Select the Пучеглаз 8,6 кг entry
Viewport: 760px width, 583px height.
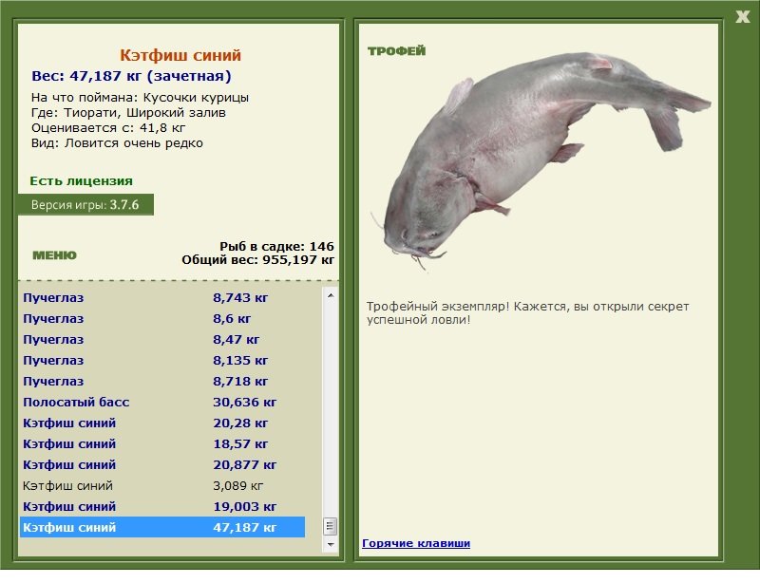pyautogui.click(x=161, y=318)
